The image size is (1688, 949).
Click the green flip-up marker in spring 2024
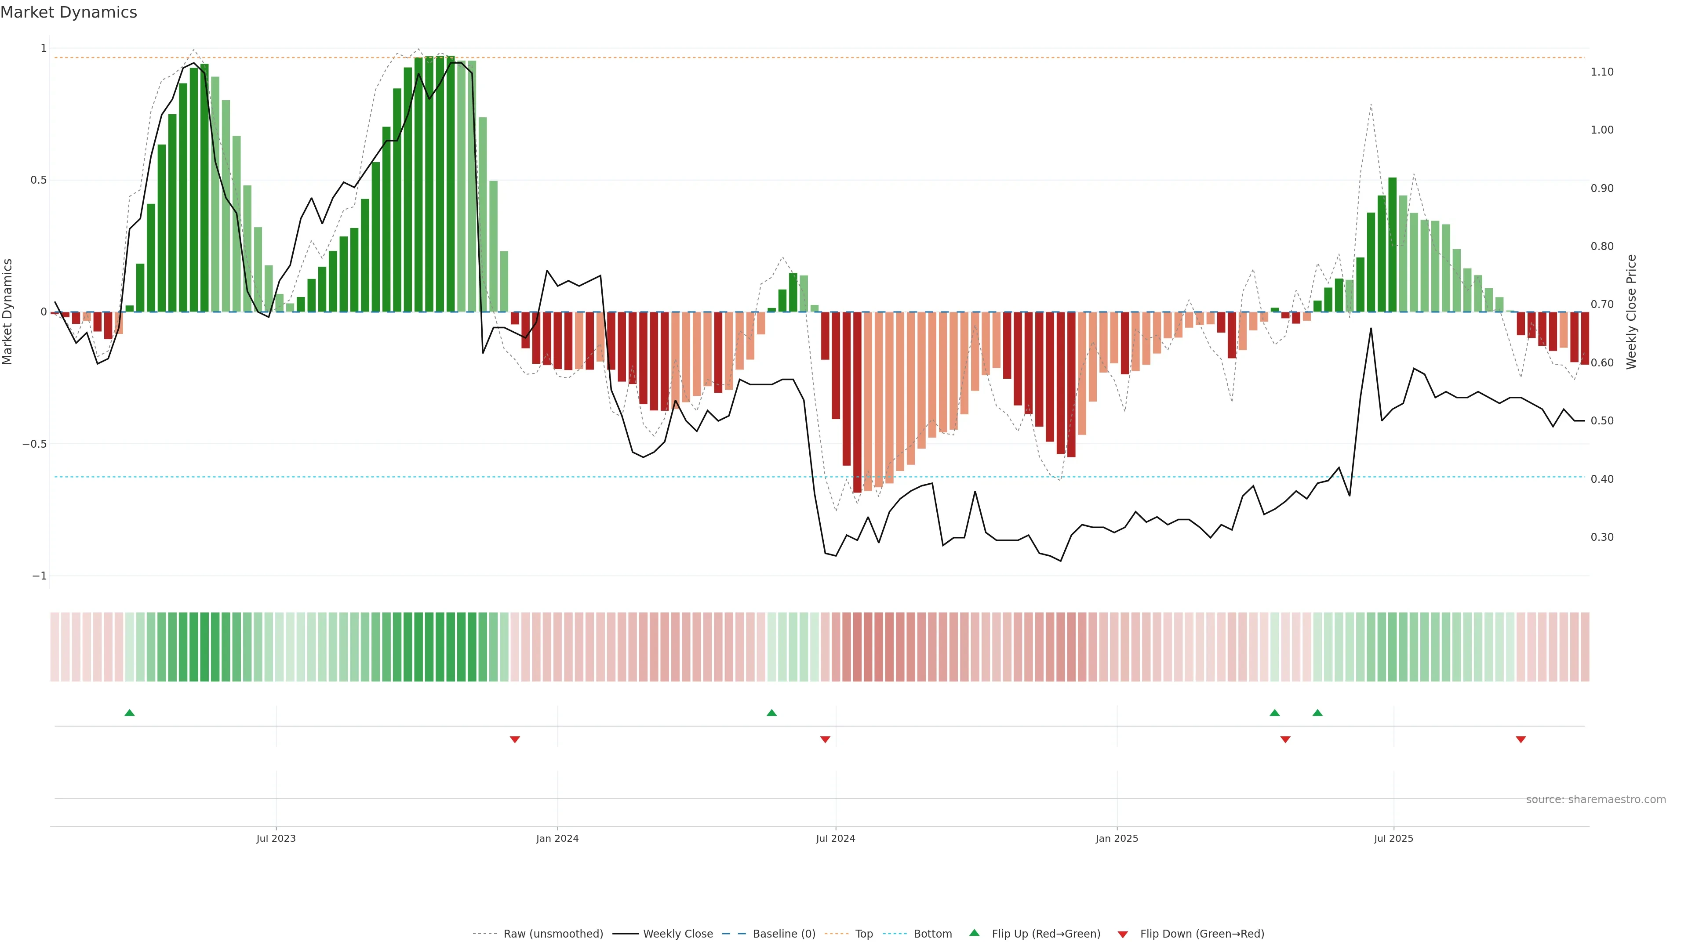click(x=771, y=713)
